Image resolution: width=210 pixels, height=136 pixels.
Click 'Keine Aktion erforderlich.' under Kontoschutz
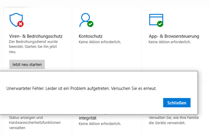point(100,42)
